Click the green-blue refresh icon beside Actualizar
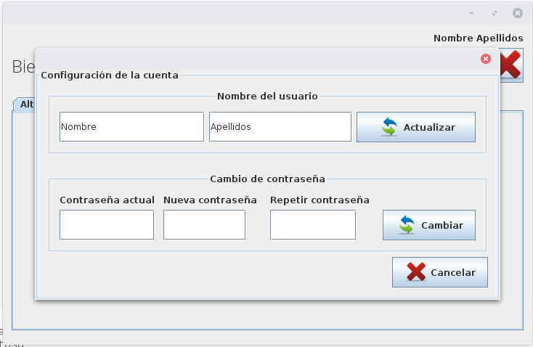The height and width of the screenshot is (347, 533). click(x=390, y=127)
